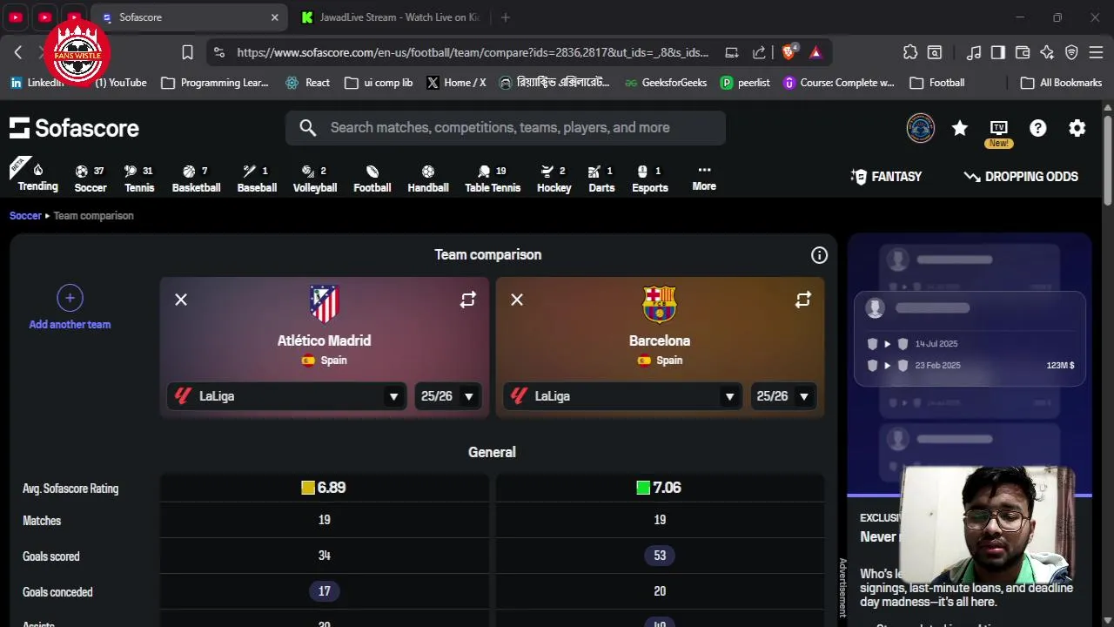Open a new browser tab
The height and width of the screenshot is (627, 1114).
[x=506, y=17]
